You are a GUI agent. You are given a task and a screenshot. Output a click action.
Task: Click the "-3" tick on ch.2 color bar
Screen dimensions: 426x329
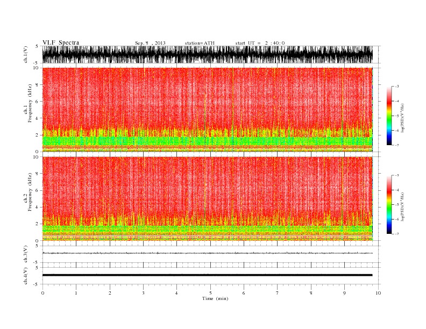pyautogui.click(x=397, y=175)
